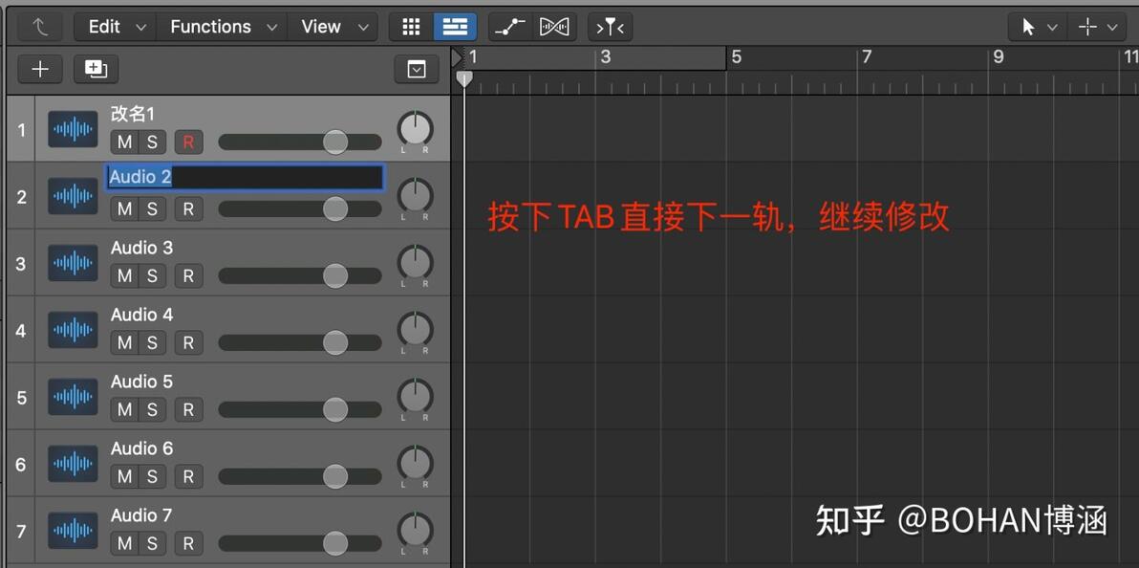Select the track name 改名1
Image resolution: width=1139 pixels, height=568 pixels.
click(x=133, y=114)
